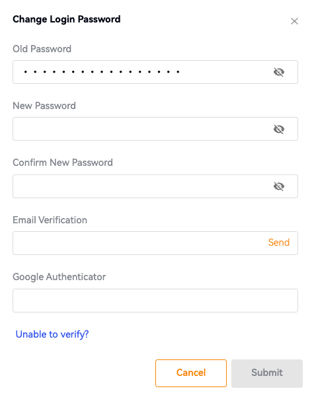This screenshot has width=314, height=403.
Task: Reveal the Old Password characters via eye icon
Action: pyautogui.click(x=279, y=72)
